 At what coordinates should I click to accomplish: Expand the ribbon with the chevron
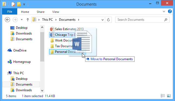click(x=164, y=11)
